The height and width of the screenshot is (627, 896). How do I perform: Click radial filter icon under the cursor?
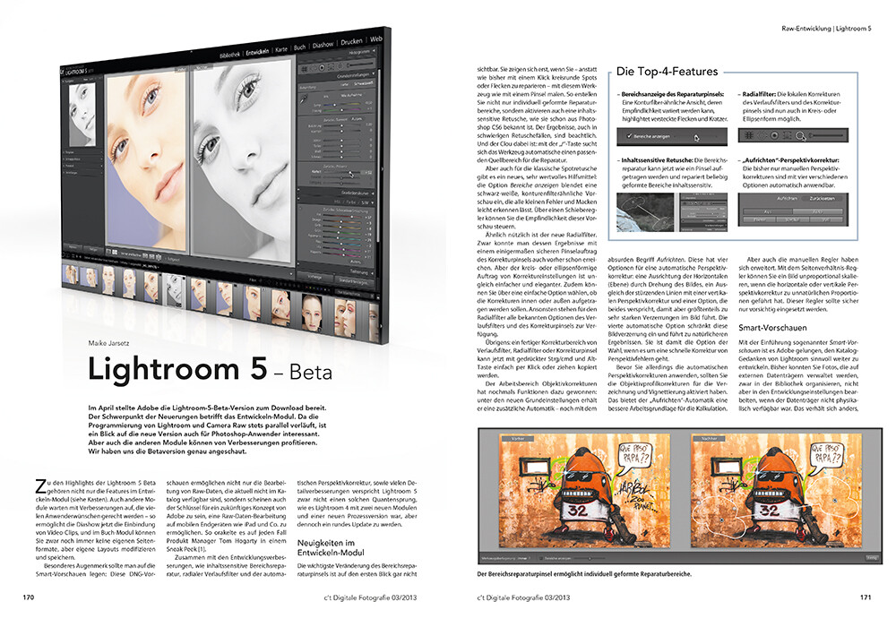point(799,135)
